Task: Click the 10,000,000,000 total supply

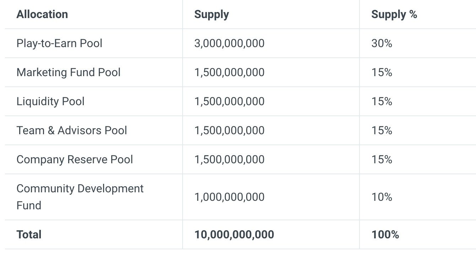Action: pos(234,234)
